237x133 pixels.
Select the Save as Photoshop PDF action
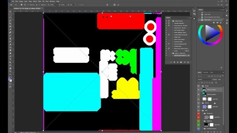(x=180, y=44)
